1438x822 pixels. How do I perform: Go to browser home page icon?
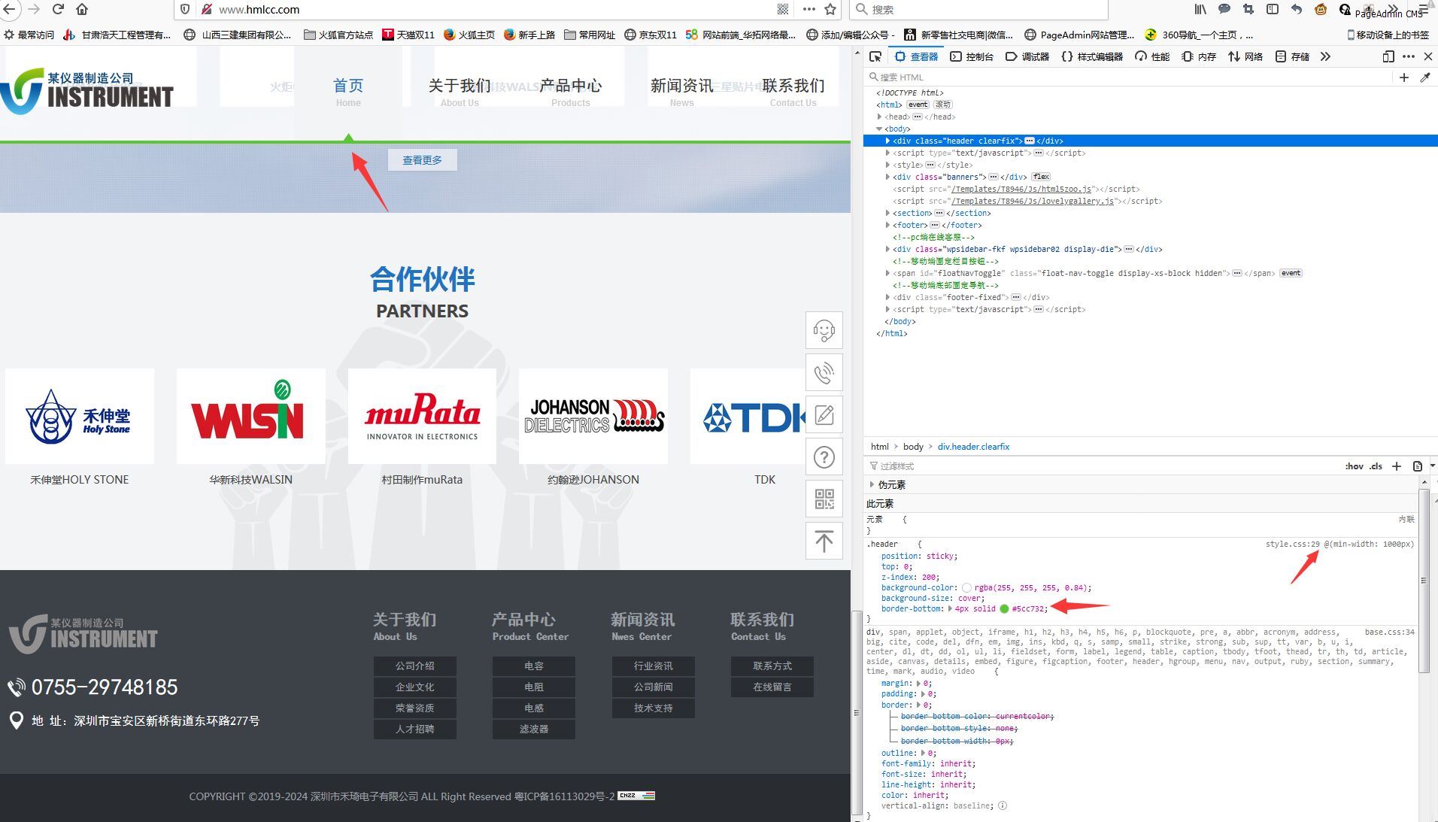pyautogui.click(x=82, y=9)
